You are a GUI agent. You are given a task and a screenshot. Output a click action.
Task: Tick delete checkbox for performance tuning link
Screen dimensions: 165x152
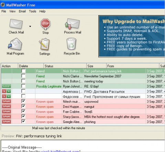pyautogui.click(x=23, y=71)
